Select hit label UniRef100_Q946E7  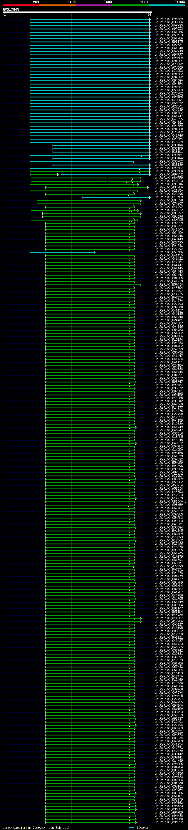click(169, 87)
